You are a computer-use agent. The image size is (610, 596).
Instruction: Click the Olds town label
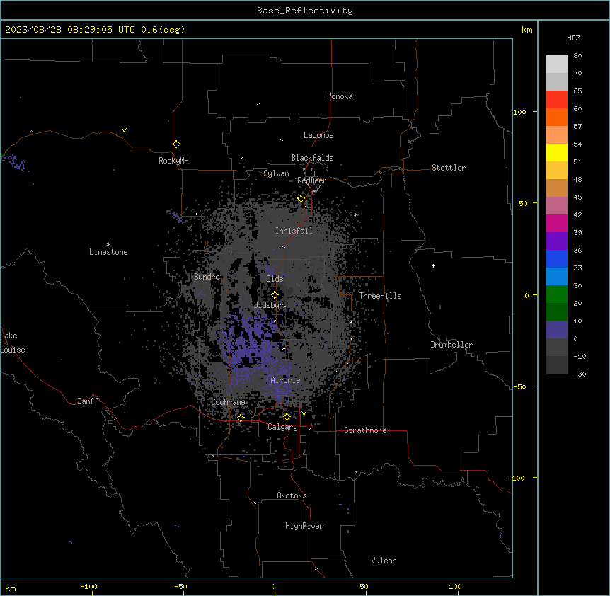click(x=275, y=279)
